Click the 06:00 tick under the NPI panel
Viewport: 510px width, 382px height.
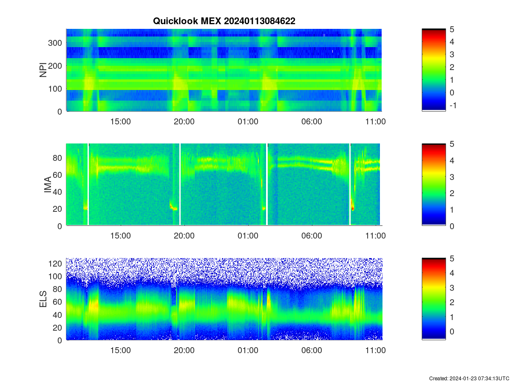tap(312, 121)
